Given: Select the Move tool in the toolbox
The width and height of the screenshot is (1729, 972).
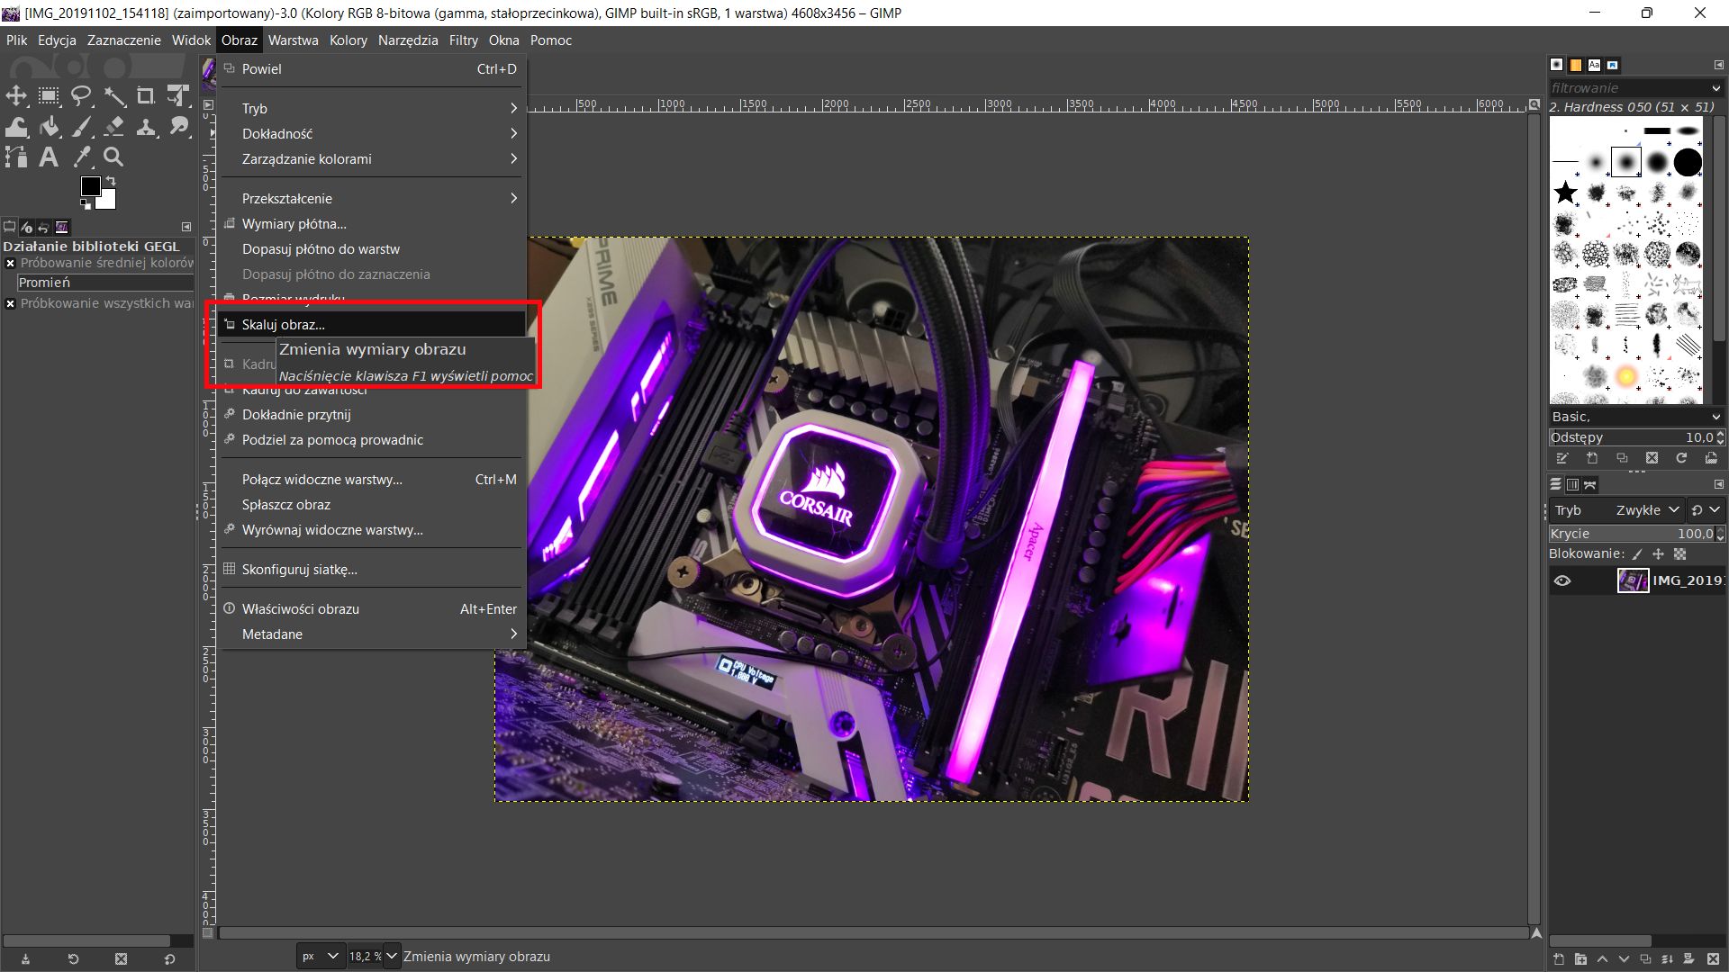Looking at the screenshot, I should [x=16, y=95].
